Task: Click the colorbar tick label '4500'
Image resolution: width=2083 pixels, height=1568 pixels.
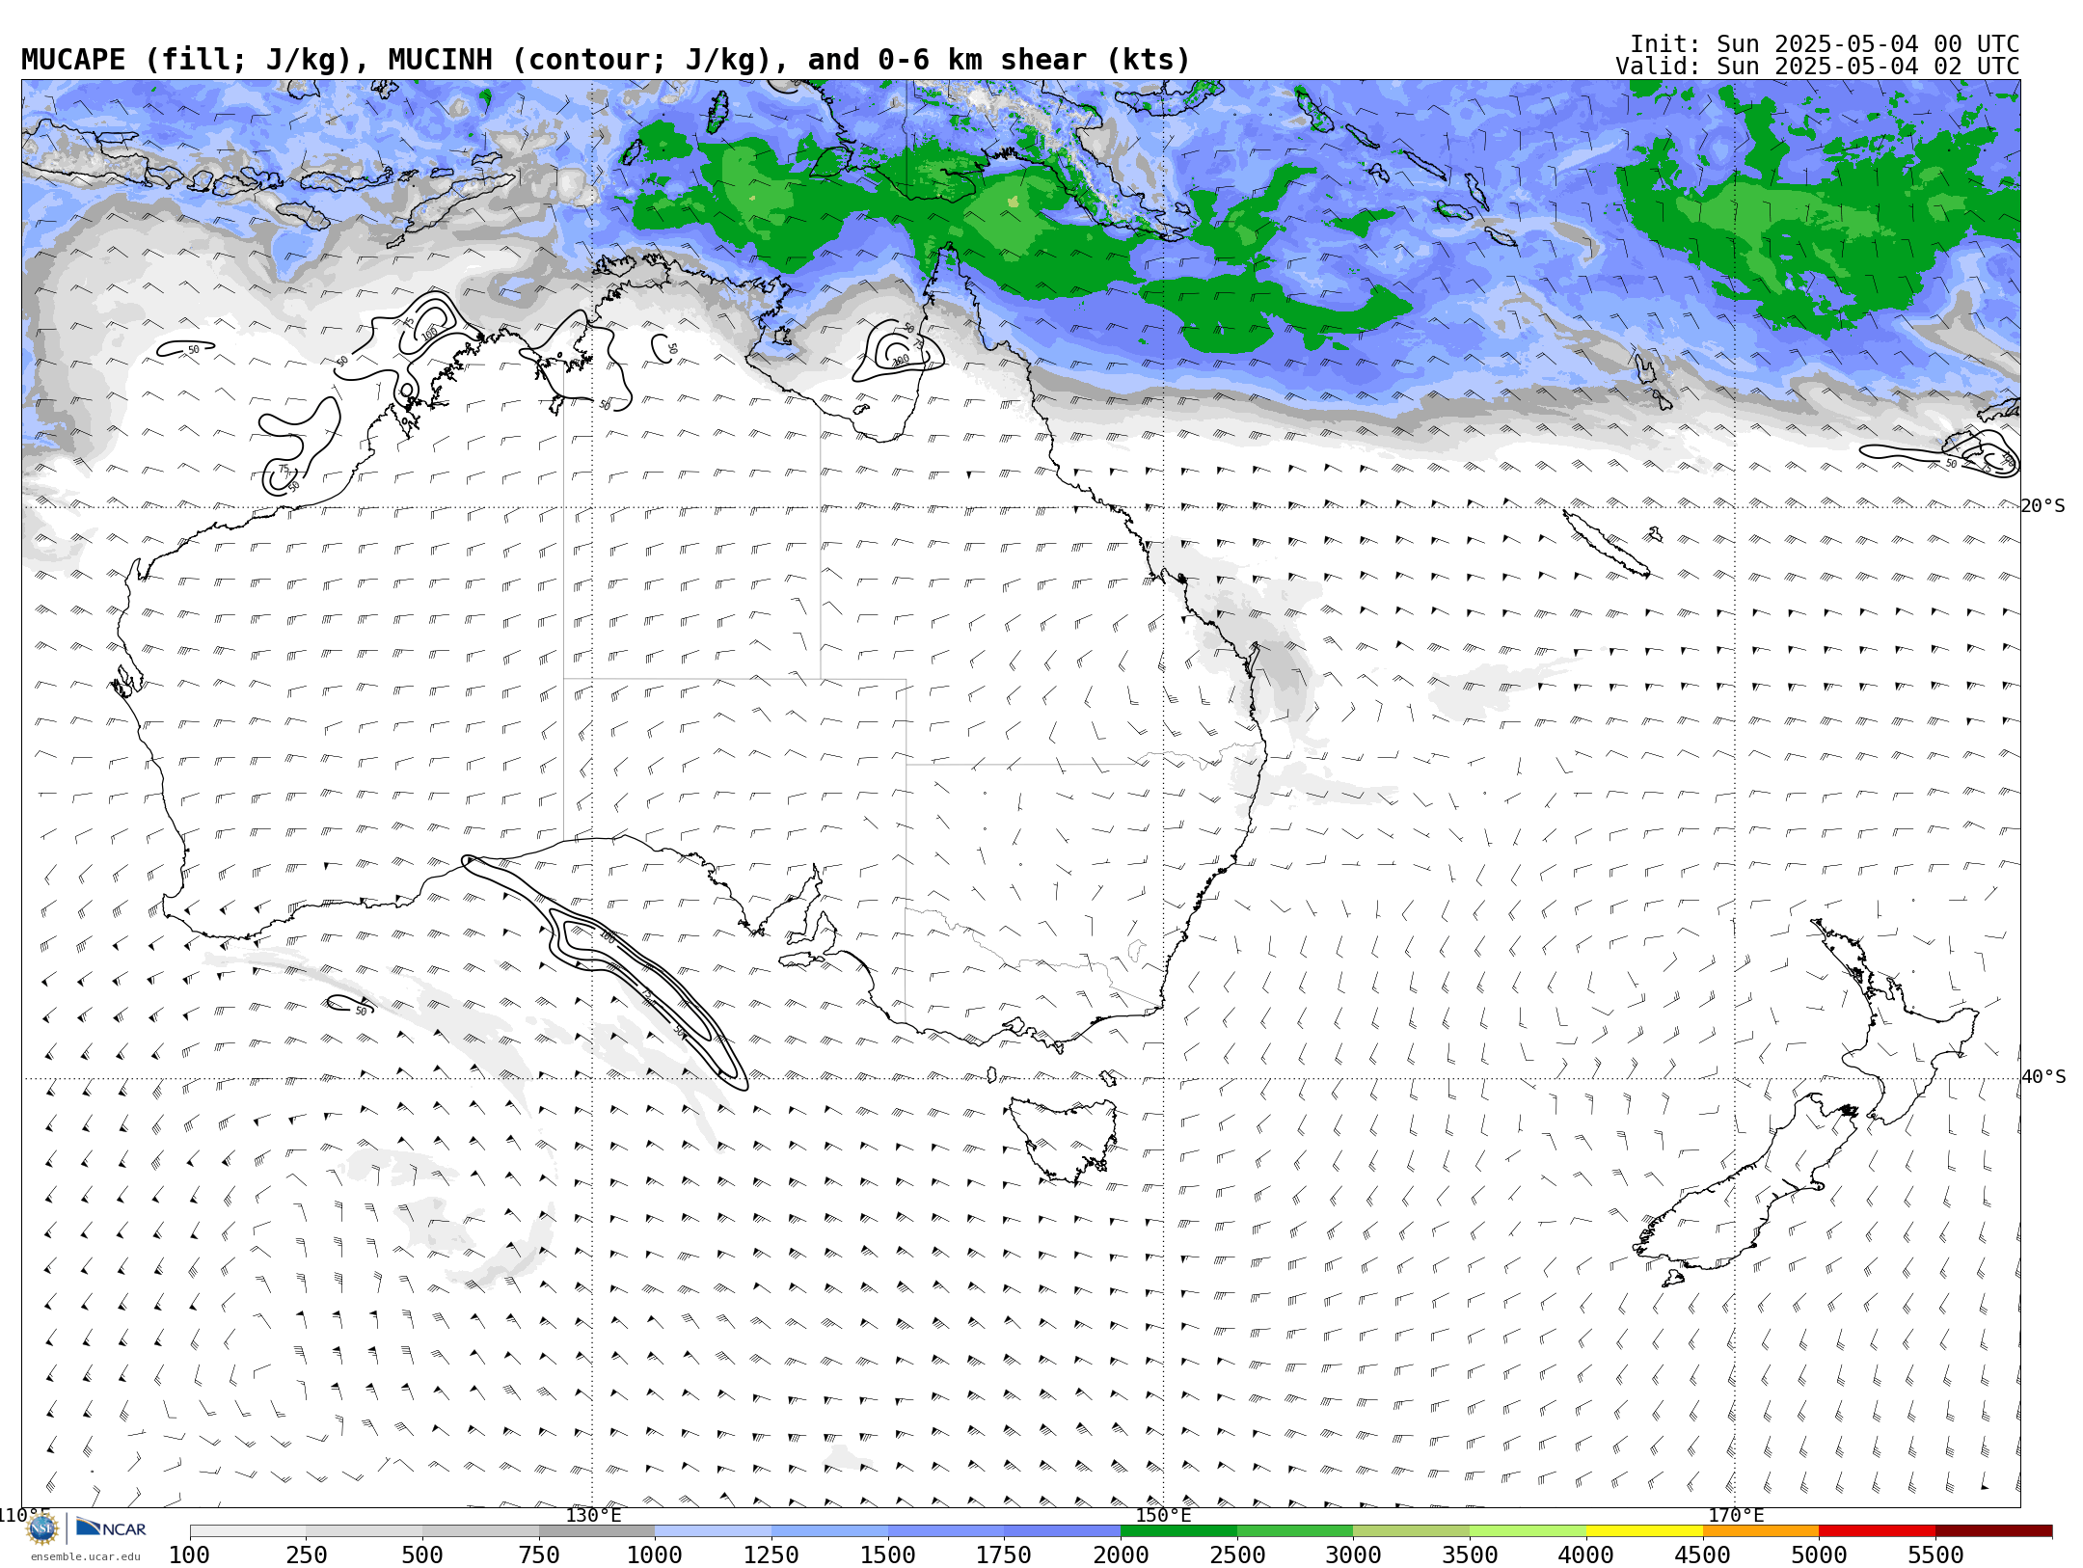Action: [x=1703, y=1555]
